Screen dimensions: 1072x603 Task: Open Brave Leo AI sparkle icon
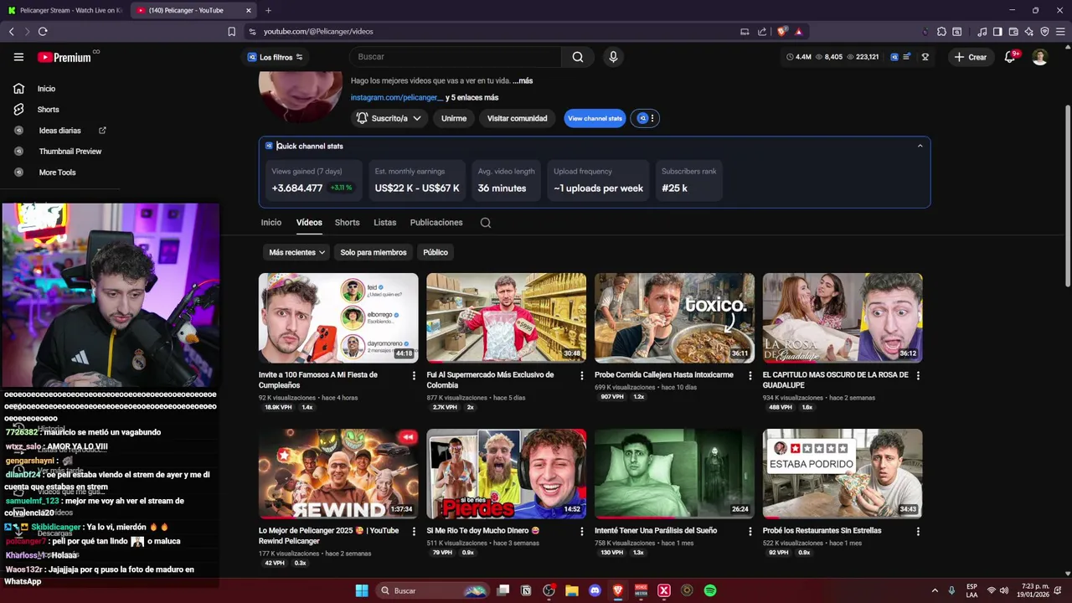[1028, 32]
